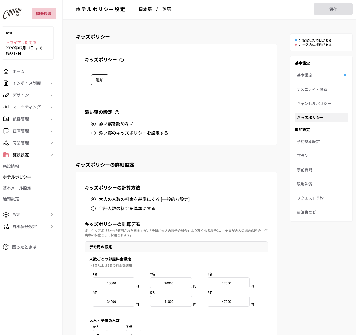Click the Home house icon

(6, 72)
